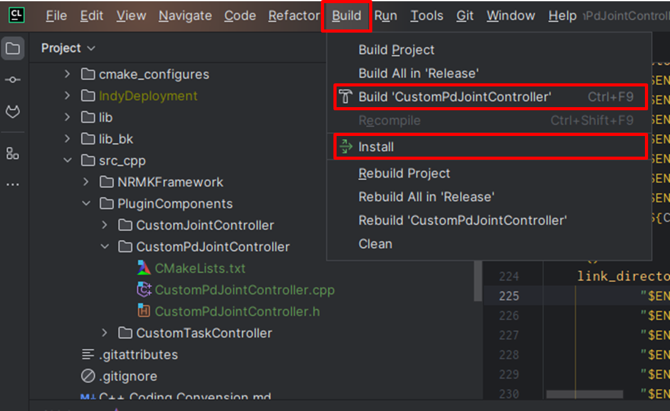Click line number 225 in gutter
This screenshot has height=411, width=670.
508,296
